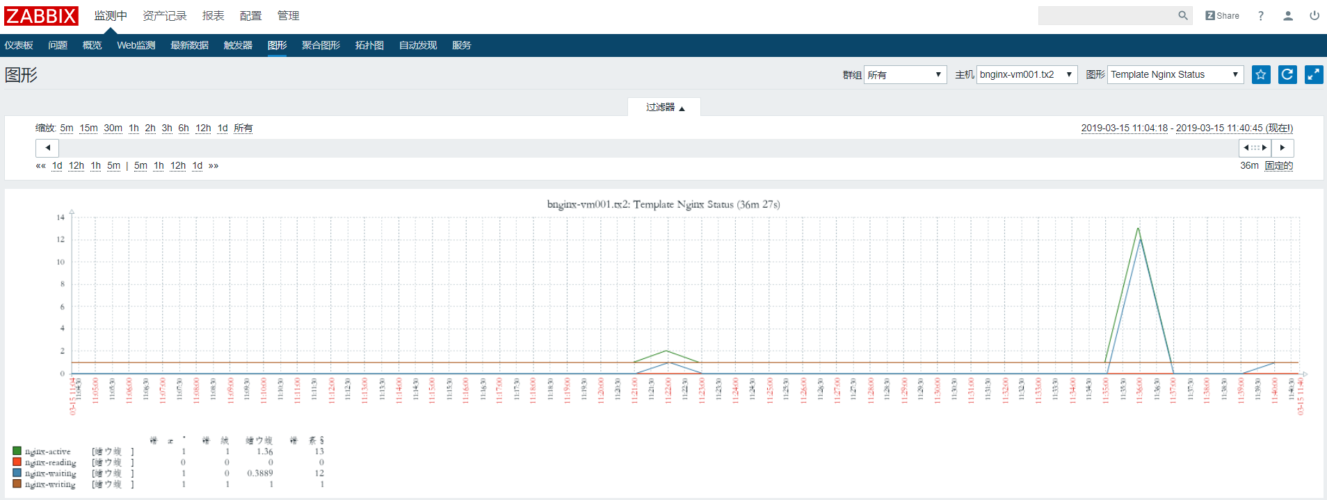Zoom to 1d in 缩放 row
The width and height of the screenshot is (1327, 500).
[223, 128]
